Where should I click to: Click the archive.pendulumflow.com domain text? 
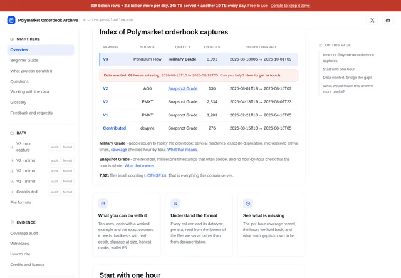(x=108, y=19)
